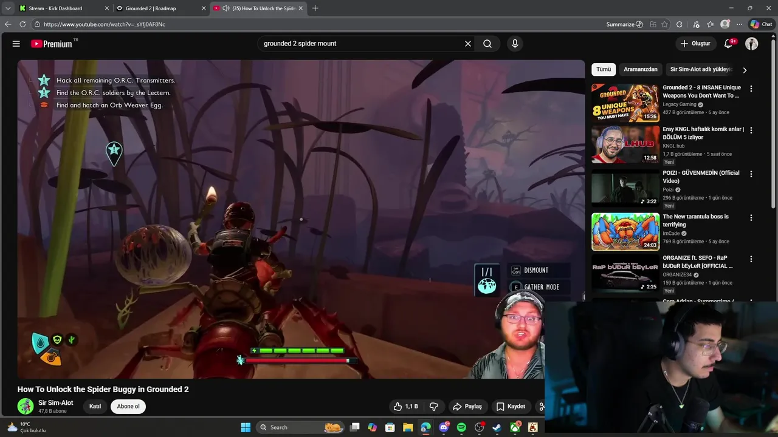Open Sir Sim-Alot channel name link

[x=55, y=403]
